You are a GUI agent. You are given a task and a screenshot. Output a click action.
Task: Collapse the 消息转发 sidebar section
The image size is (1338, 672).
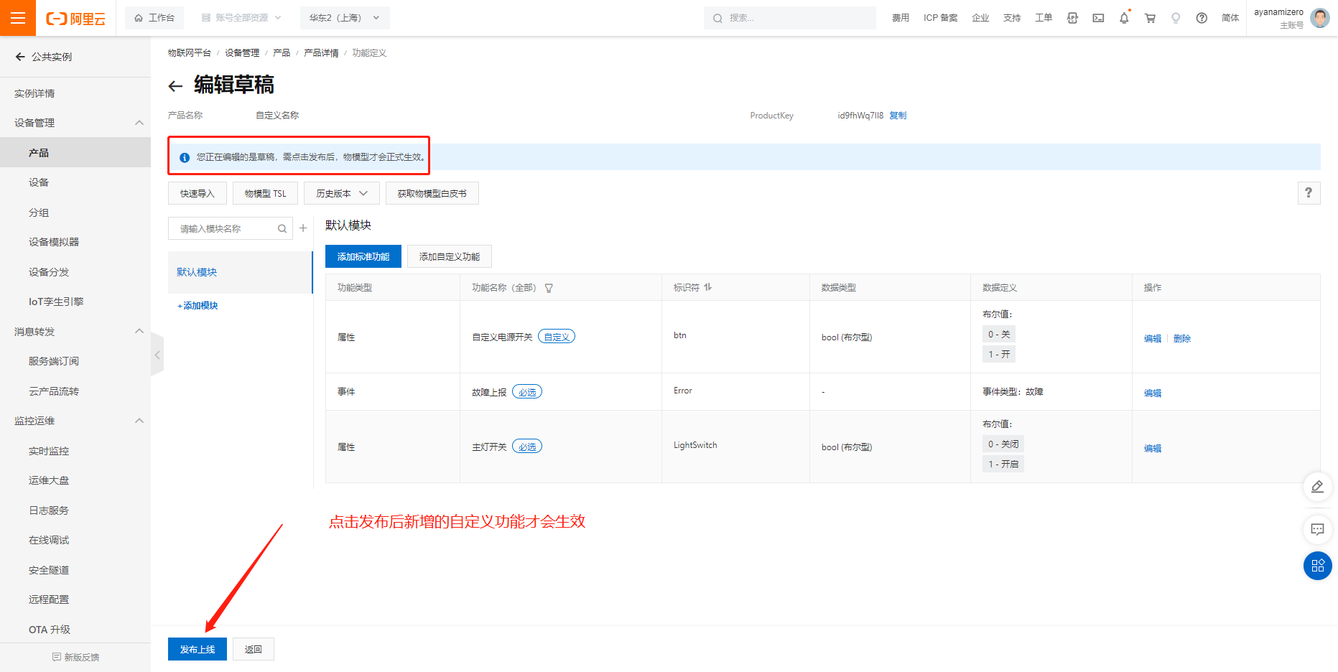pos(139,332)
